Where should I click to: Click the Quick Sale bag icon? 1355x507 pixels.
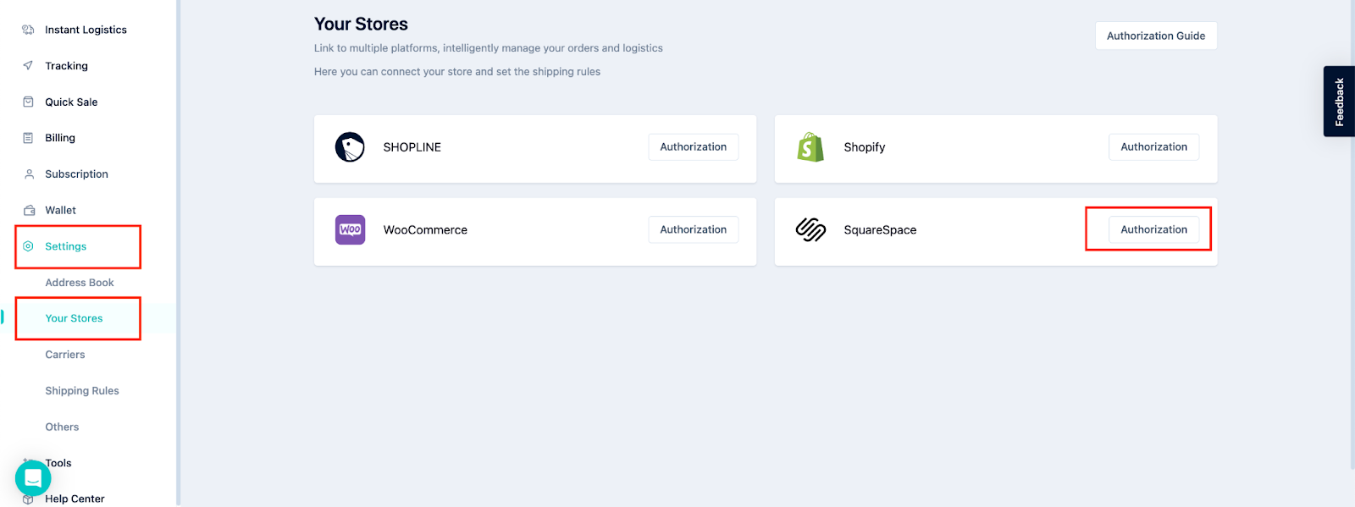point(28,102)
